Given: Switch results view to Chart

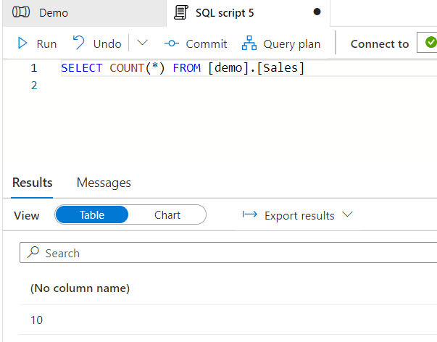Looking at the screenshot, I should (x=167, y=215).
